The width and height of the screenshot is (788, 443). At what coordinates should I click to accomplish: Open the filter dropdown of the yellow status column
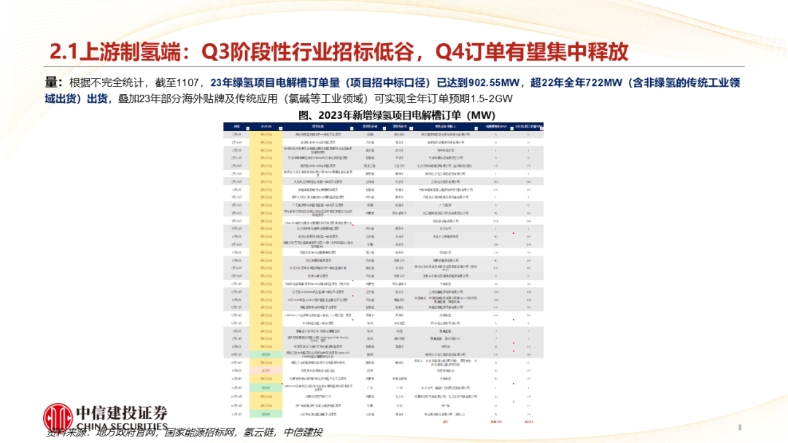[x=281, y=128]
